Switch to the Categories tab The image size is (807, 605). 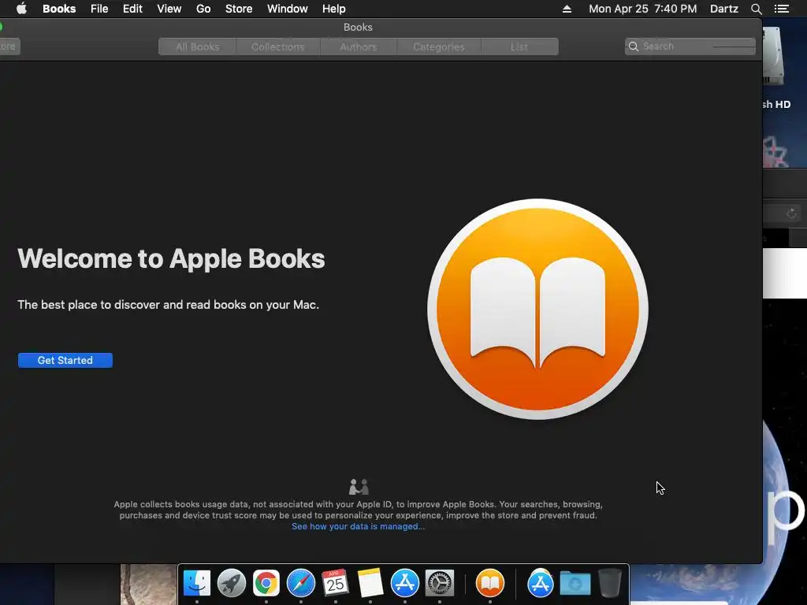438,46
